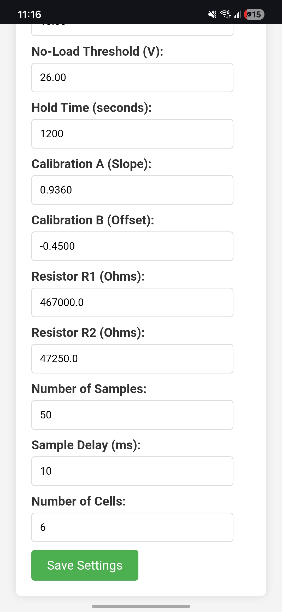Tap the cellular signal bars icon

pyautogui.click(x=237, y=14)
